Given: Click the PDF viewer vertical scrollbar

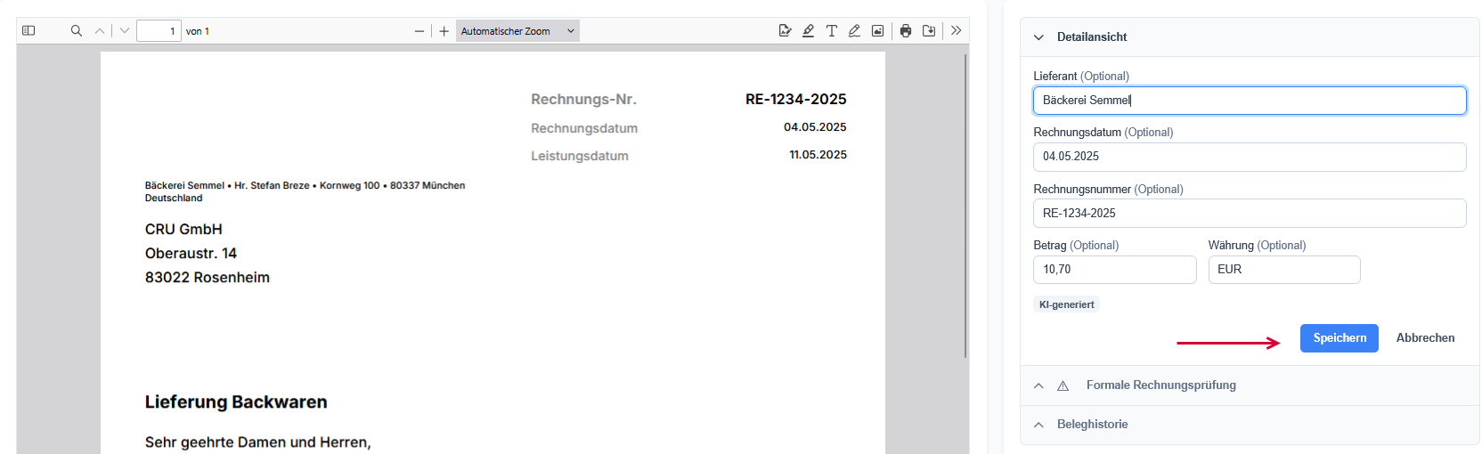Looking at the screenshot, I should 965,205.
